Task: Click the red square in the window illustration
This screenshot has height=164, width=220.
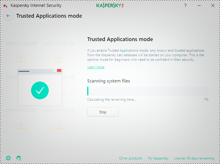Action: [x=59, y=70]
